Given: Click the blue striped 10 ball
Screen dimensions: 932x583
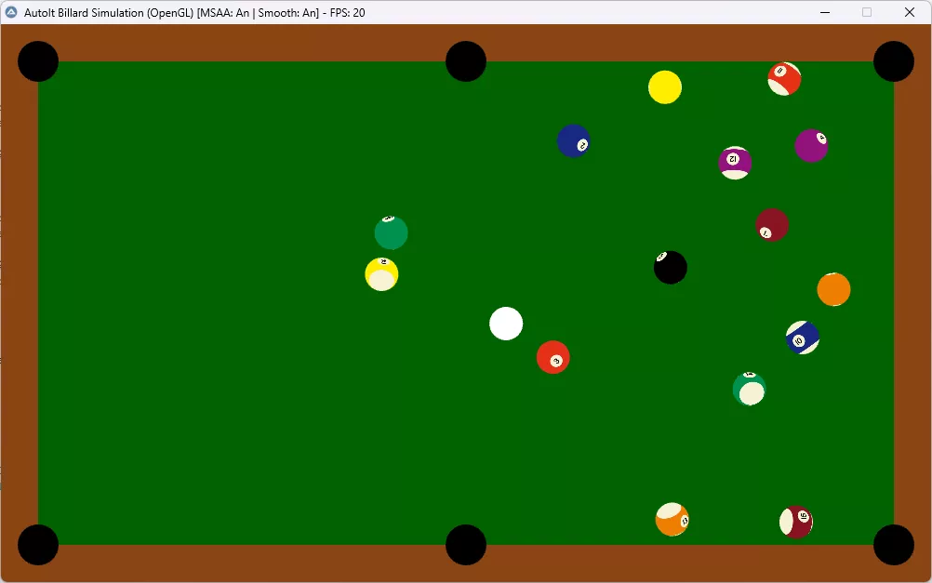Looking at the screenshot, I should [802, 338].
